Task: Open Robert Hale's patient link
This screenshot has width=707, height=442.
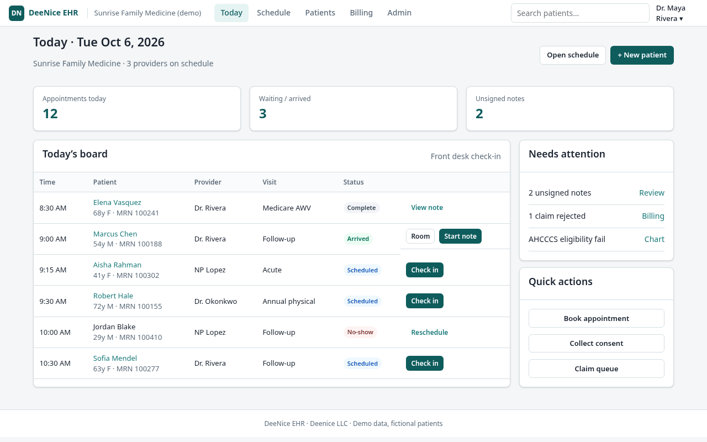Action: tap(113, 296)
